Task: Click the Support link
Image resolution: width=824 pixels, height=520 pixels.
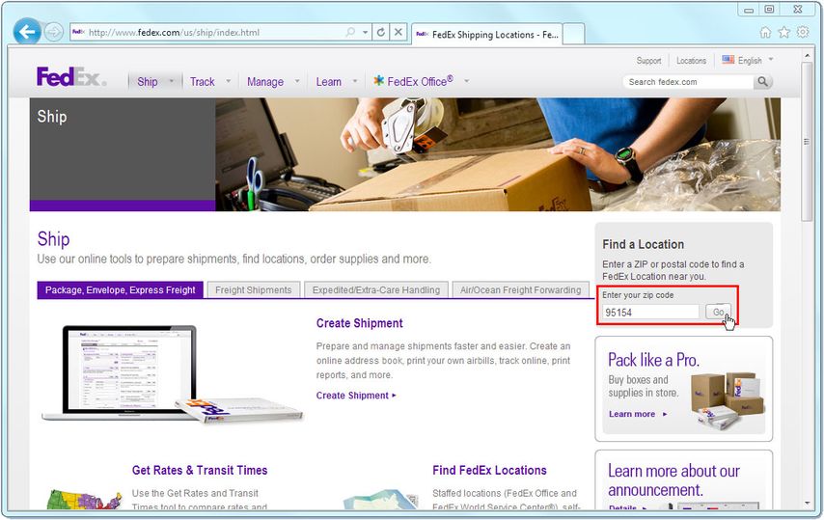Action: point(648,61)
